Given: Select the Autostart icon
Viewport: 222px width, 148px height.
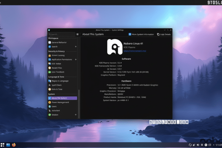Looking at the screenshot, I should (49, 110).
